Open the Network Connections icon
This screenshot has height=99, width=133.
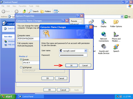pyautogui.click(x=104, y=37)
